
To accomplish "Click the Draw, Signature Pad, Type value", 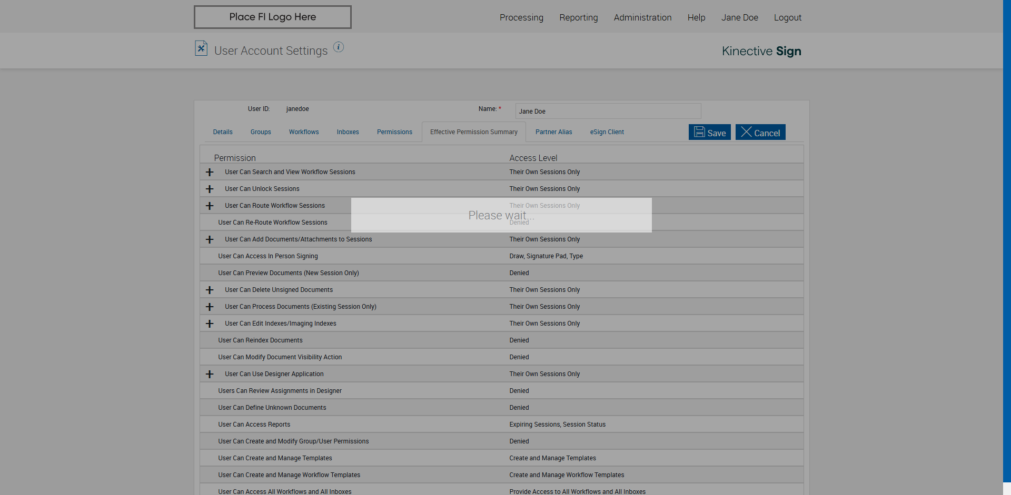I will (546, 256).
